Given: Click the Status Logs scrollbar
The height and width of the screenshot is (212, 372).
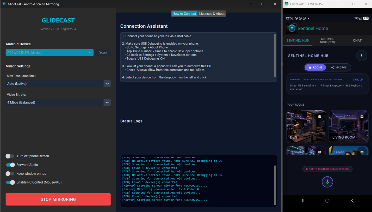Looking at the screenshot, I should tap(275, 185).
